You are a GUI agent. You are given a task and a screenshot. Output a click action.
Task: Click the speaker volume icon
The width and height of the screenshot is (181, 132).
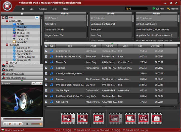coord(27,124)
